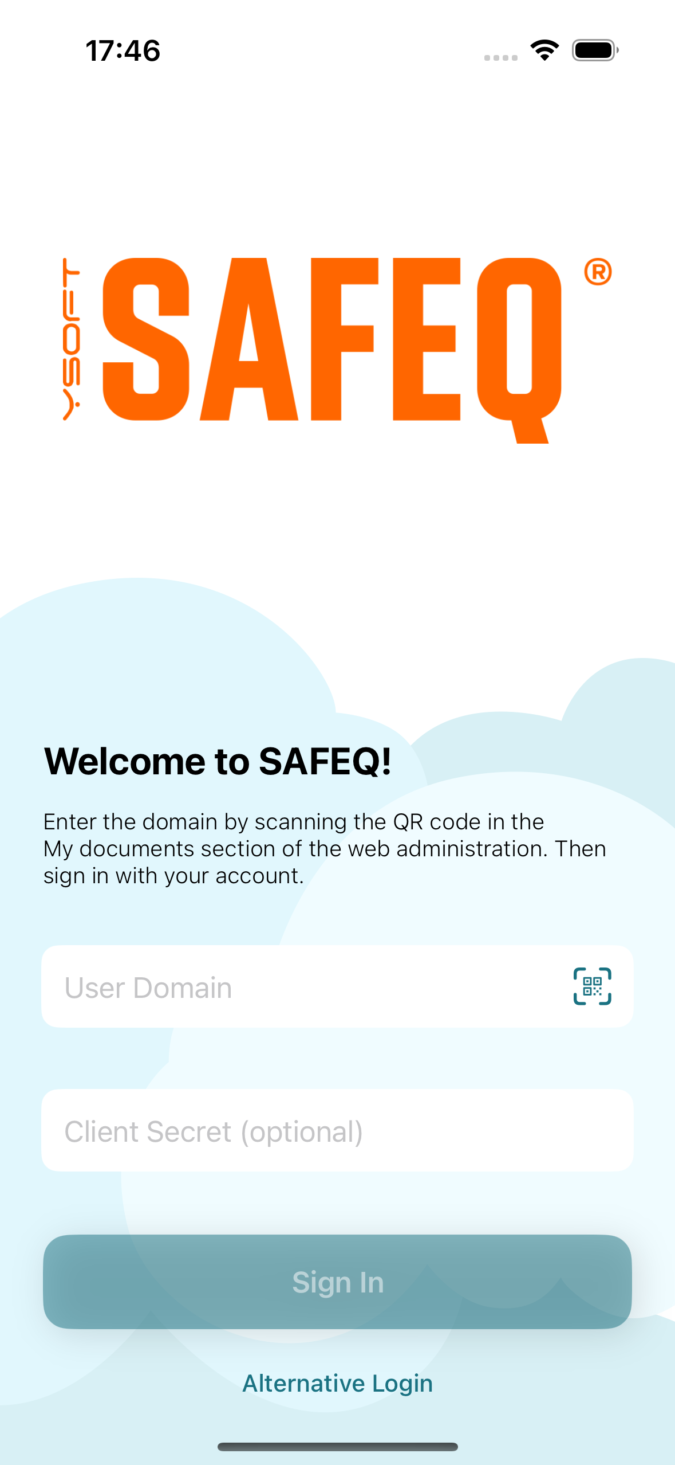This screenshot has width=675, height=1465.
Task: Click the SAFEQ logo
Action: pyautogui.click(x=337, y=350)
